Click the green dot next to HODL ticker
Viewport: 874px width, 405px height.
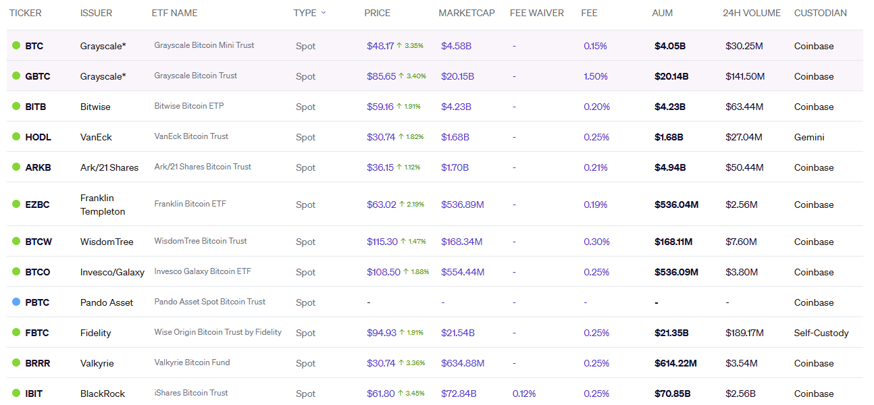tap(16, 137)
